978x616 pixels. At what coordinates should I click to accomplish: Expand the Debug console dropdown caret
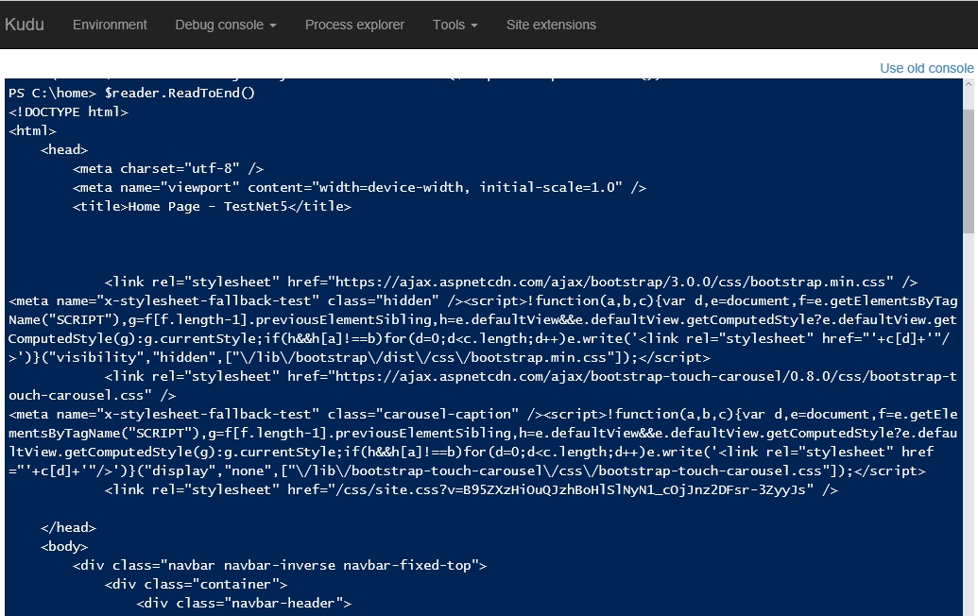(x=272, y=26)
